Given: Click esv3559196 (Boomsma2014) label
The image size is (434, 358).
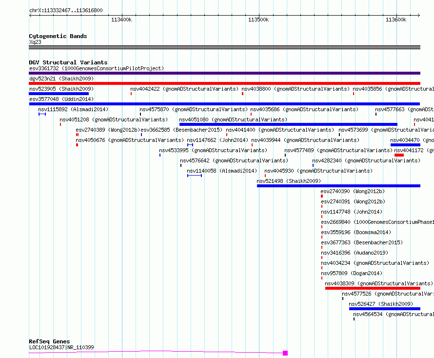Looking at the screenshot, I should tap(356, 232).
